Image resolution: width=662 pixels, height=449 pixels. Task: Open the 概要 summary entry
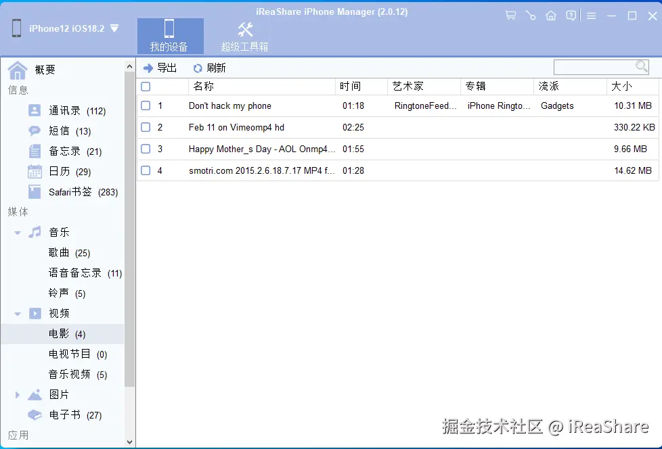click(45, 70)
